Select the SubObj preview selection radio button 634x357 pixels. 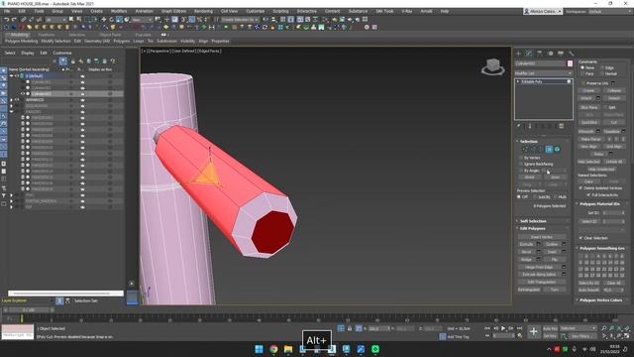pos(535,196)
